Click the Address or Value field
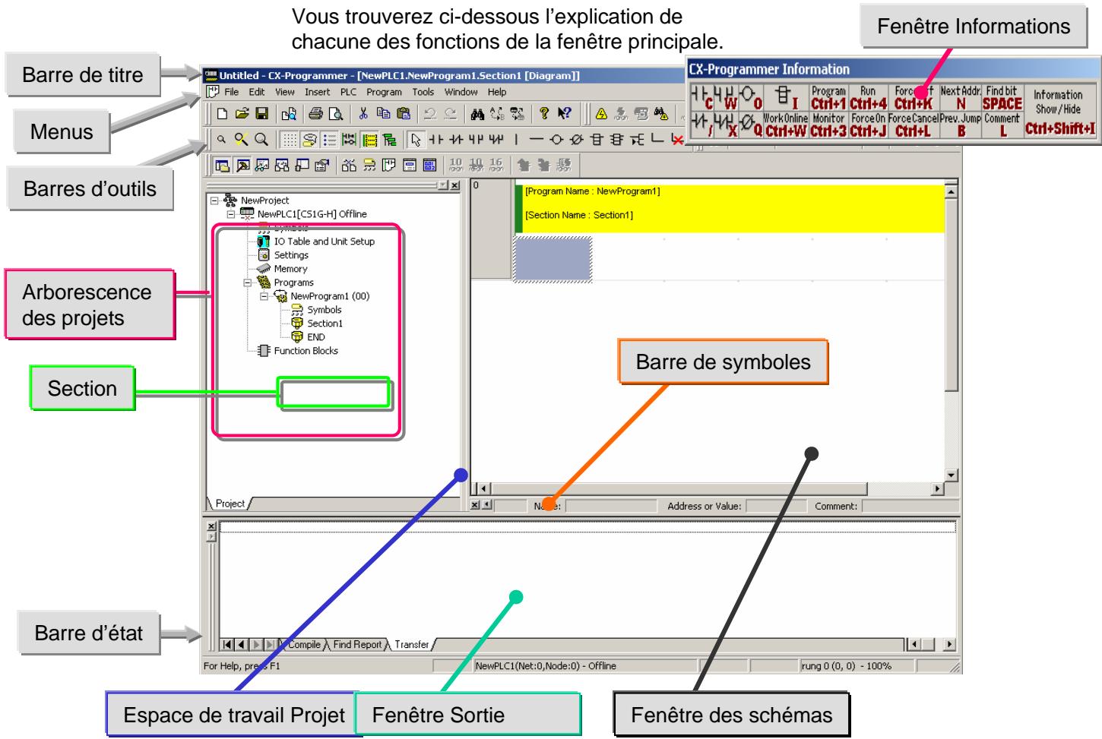The width and height of the screenshot is (1102, 739). 777,506
